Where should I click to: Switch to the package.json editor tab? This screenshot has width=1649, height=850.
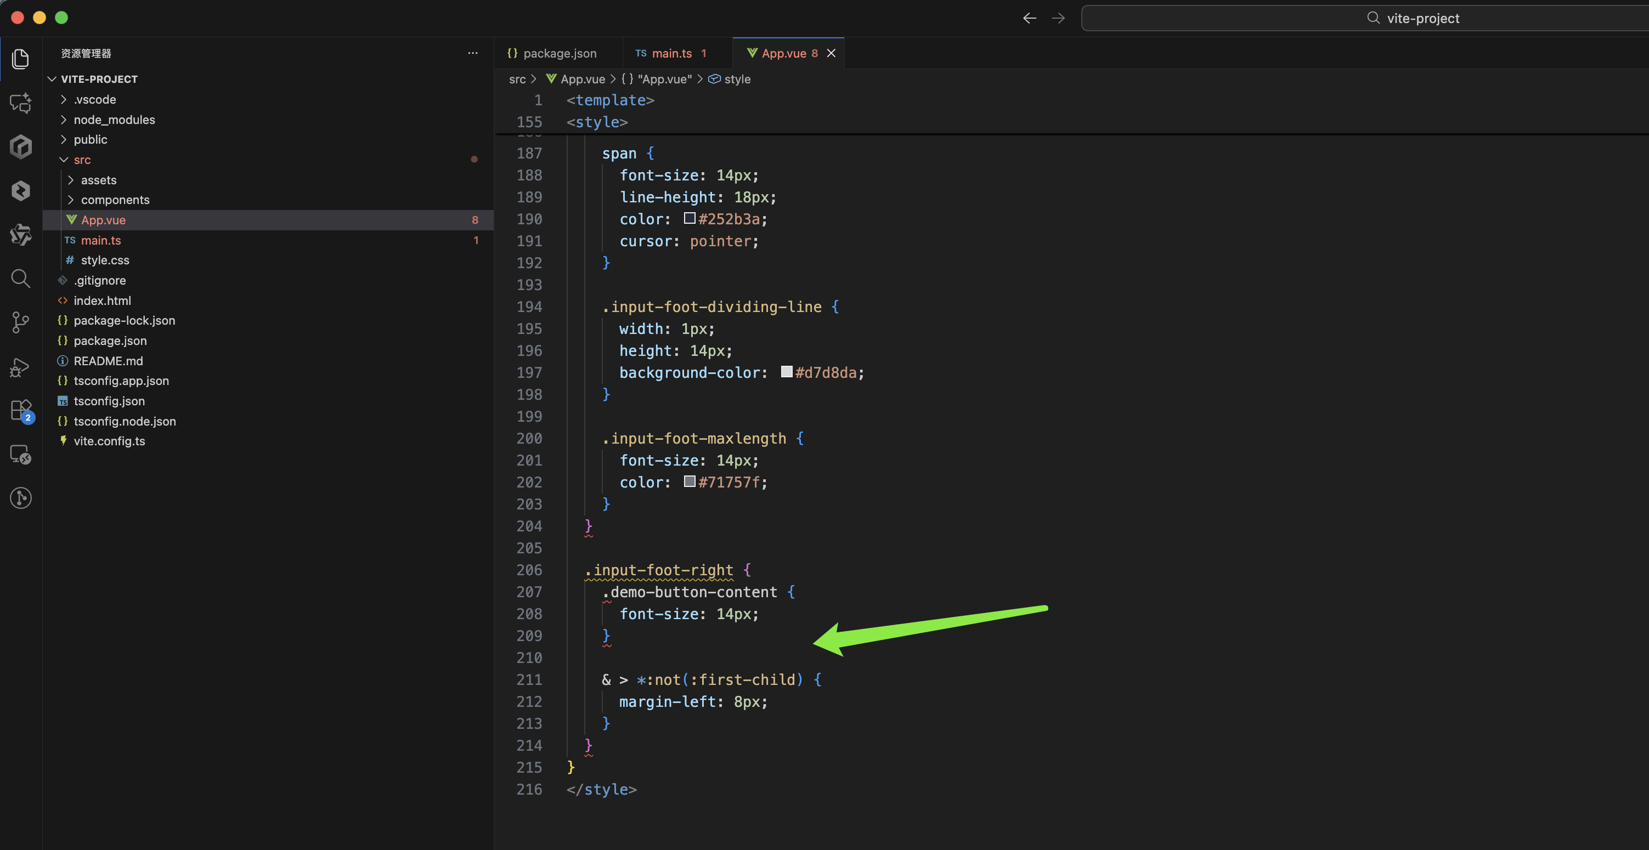point(559,53)
